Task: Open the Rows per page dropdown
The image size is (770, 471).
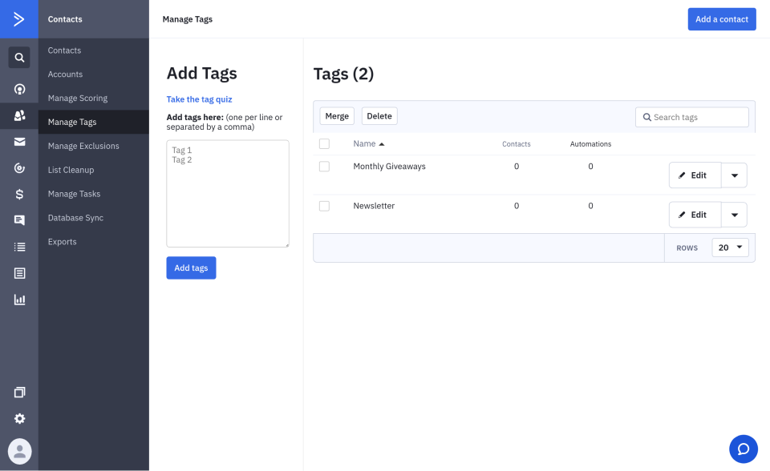Action: [730, 248]
